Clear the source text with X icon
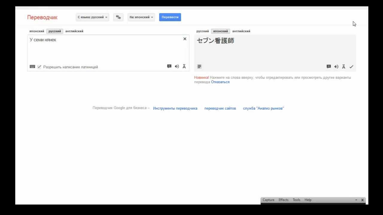Image resolution: width=383 pixels, height=215 pixels. coord(185,39)
